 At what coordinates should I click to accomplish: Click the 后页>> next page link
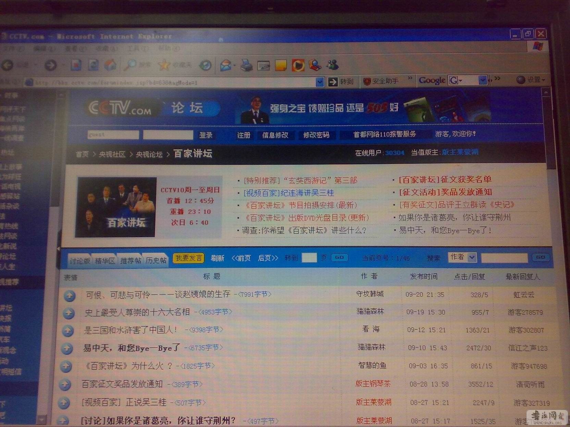268,258
